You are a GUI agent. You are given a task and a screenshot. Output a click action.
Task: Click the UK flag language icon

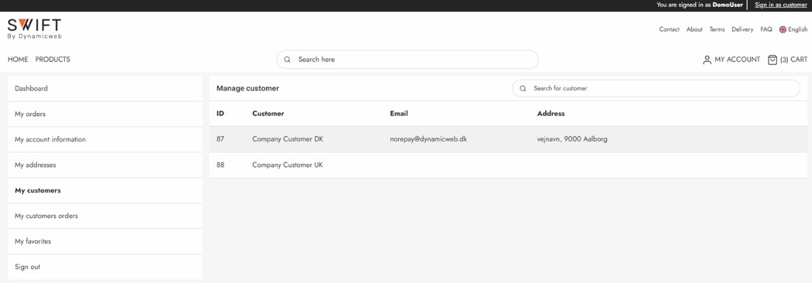click(x=783, y=30)
